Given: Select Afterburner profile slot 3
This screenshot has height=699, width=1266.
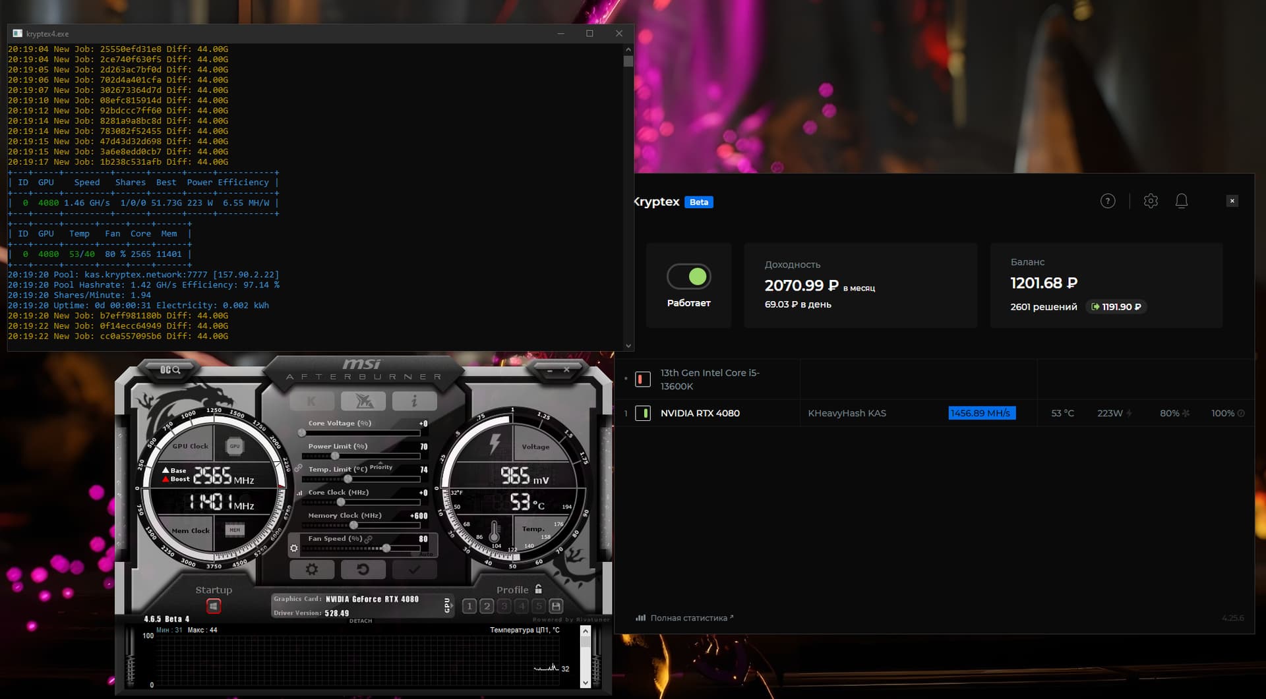Looking at the screenshot, I should [x=504, y=606].
